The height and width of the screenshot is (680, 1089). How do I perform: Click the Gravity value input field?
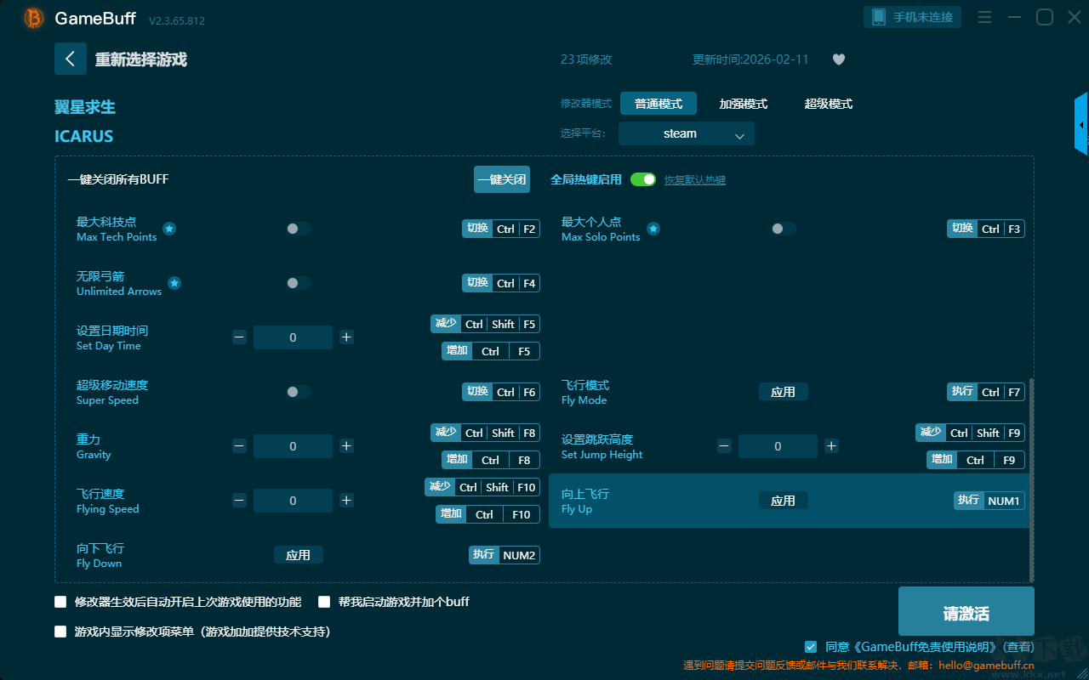point(293,446)
